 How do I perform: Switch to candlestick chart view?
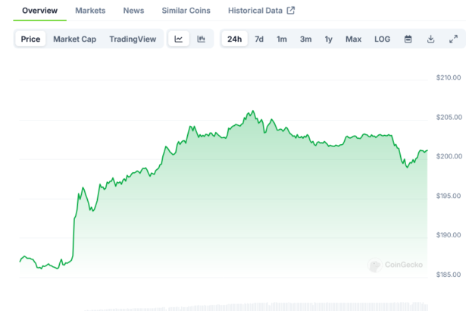coord(201,39)
